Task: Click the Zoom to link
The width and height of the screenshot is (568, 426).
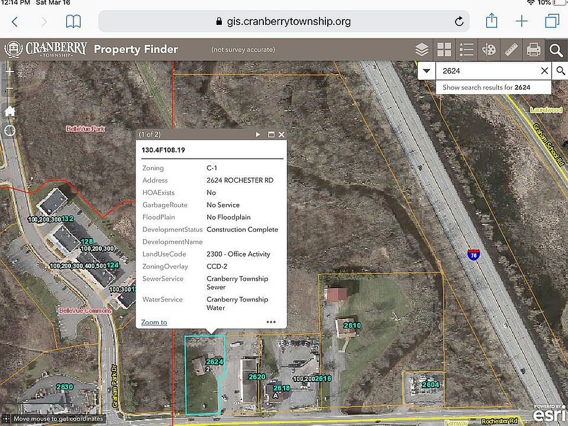Action: tap(154, 322)
